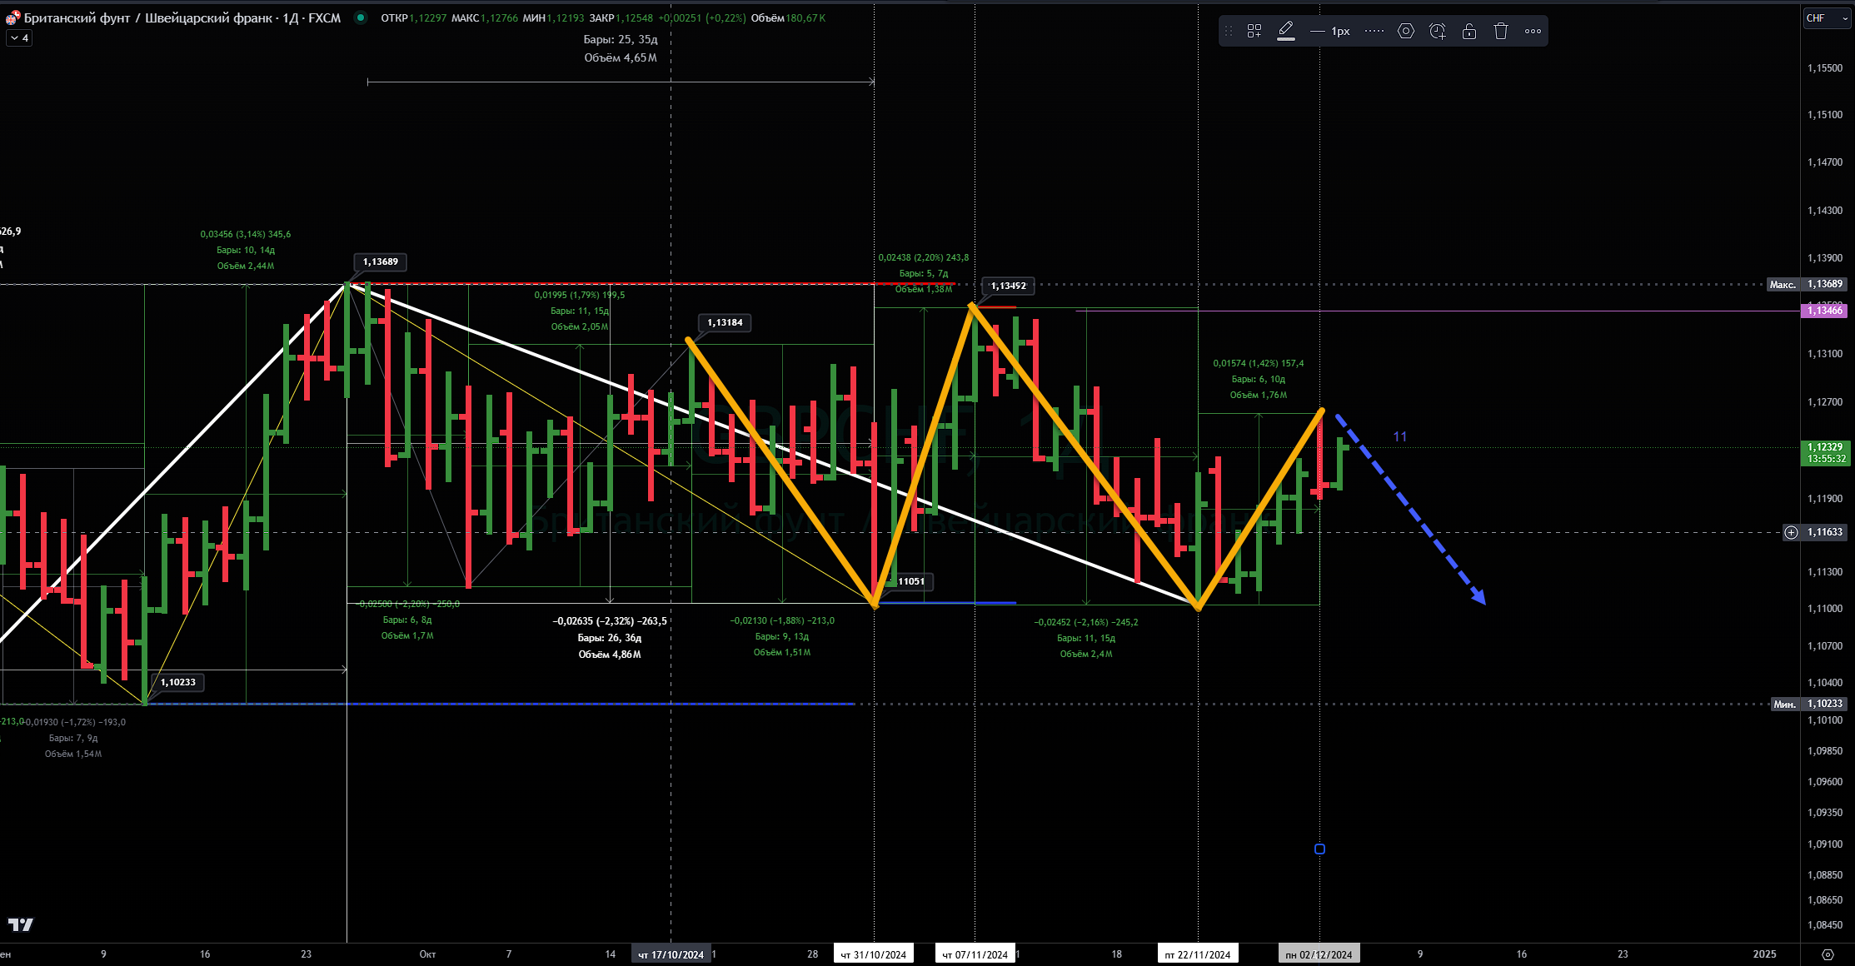
Task: Click the TradingView logo
Action: 20,924
